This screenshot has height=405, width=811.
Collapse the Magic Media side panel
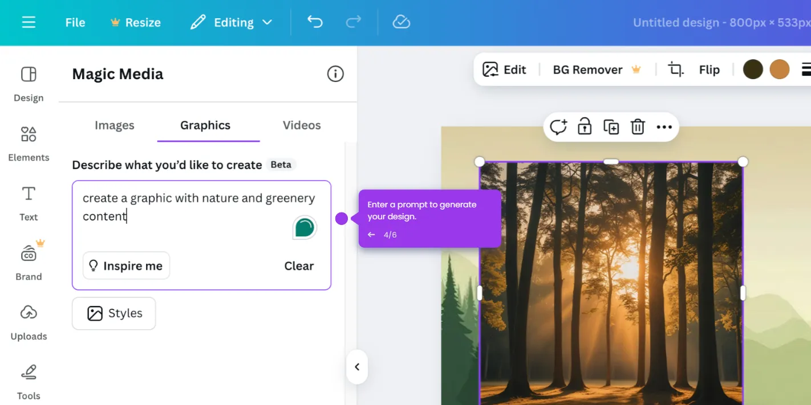pyautogui.click(x=357, y=367)
